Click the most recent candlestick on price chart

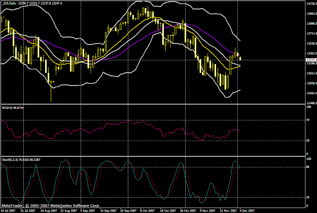pos(240,59)
